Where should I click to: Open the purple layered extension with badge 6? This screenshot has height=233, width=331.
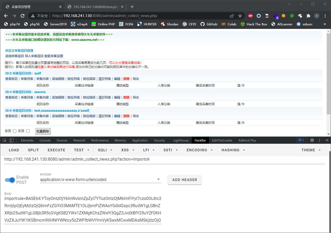(x=276, y=16)
